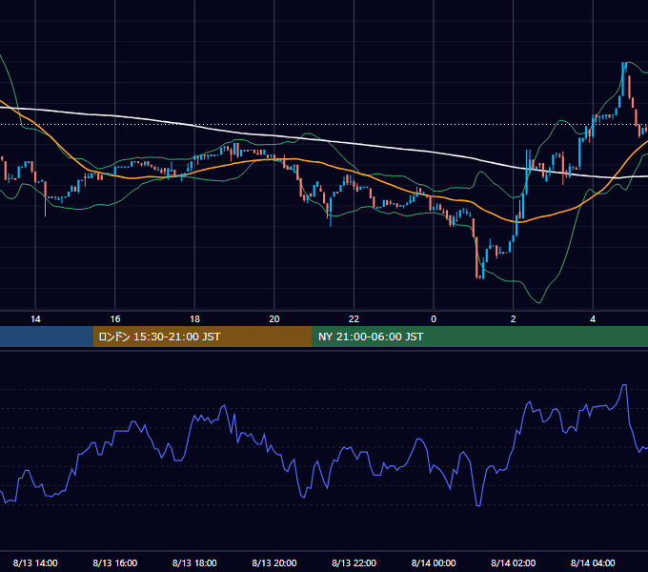648x572 pixels.
Task: Select the NY 21:00-06:00 JST session bar
Action: 479,337
